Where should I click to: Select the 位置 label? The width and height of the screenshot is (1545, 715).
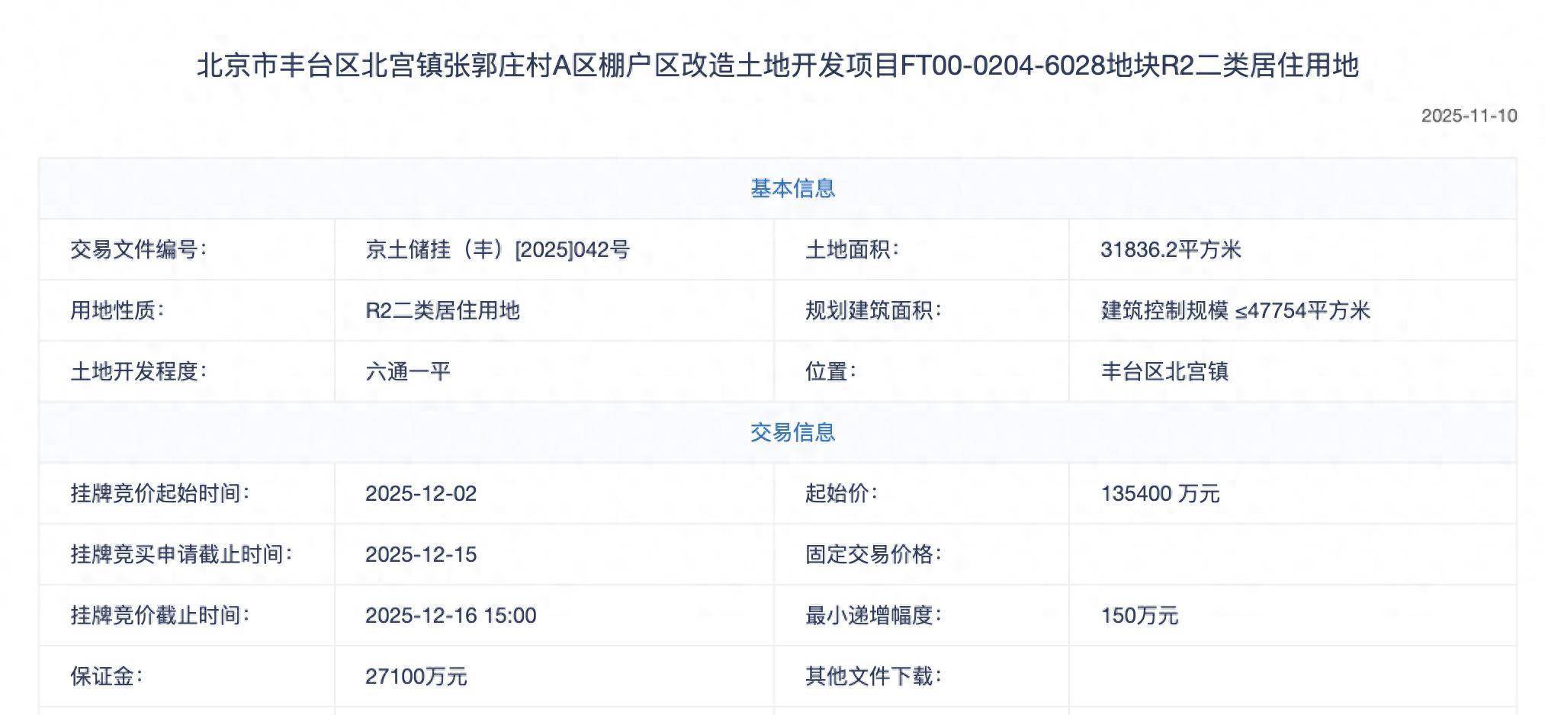pyautogui.click(x=830, y=371)
